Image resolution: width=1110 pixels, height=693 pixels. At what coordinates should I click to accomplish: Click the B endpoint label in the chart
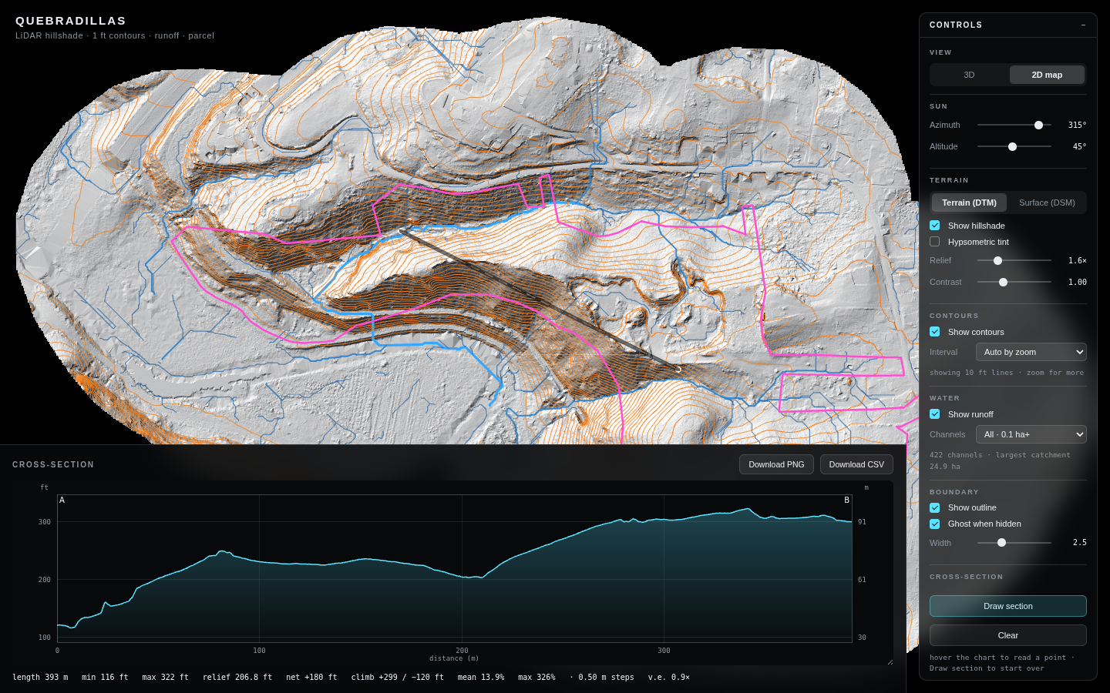(x=846, y=500)
